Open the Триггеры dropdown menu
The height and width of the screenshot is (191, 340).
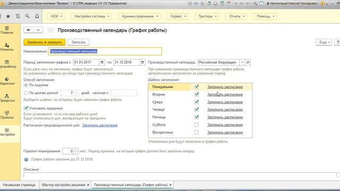(x=207, y=16)
